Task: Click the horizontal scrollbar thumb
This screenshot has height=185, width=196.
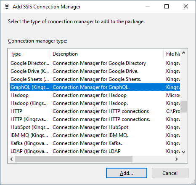Action: [74, 159]
